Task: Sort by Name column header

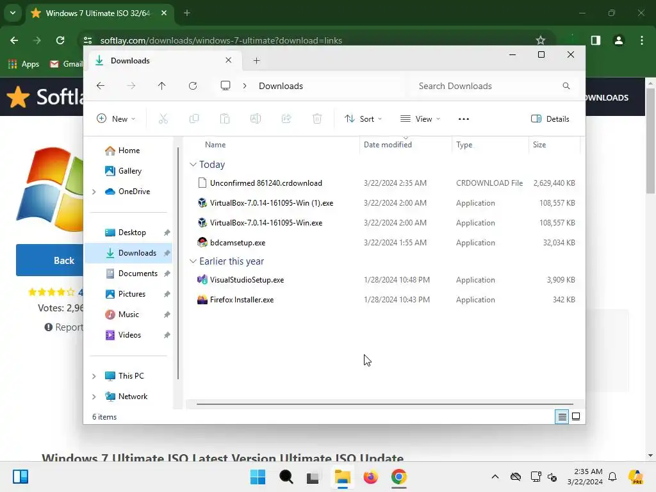Action: point(215,145)
